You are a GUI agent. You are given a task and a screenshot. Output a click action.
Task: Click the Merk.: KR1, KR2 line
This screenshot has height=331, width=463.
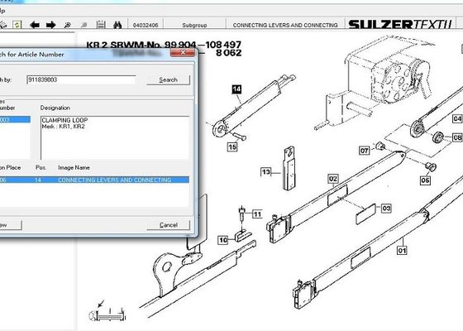point(63,127)
